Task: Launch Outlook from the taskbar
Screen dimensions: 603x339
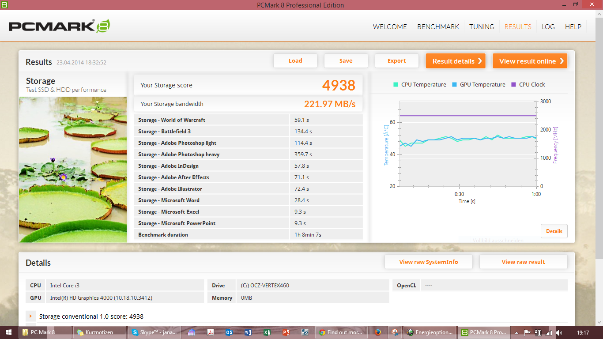Action: pyautogui.click(x=229, y=332)
